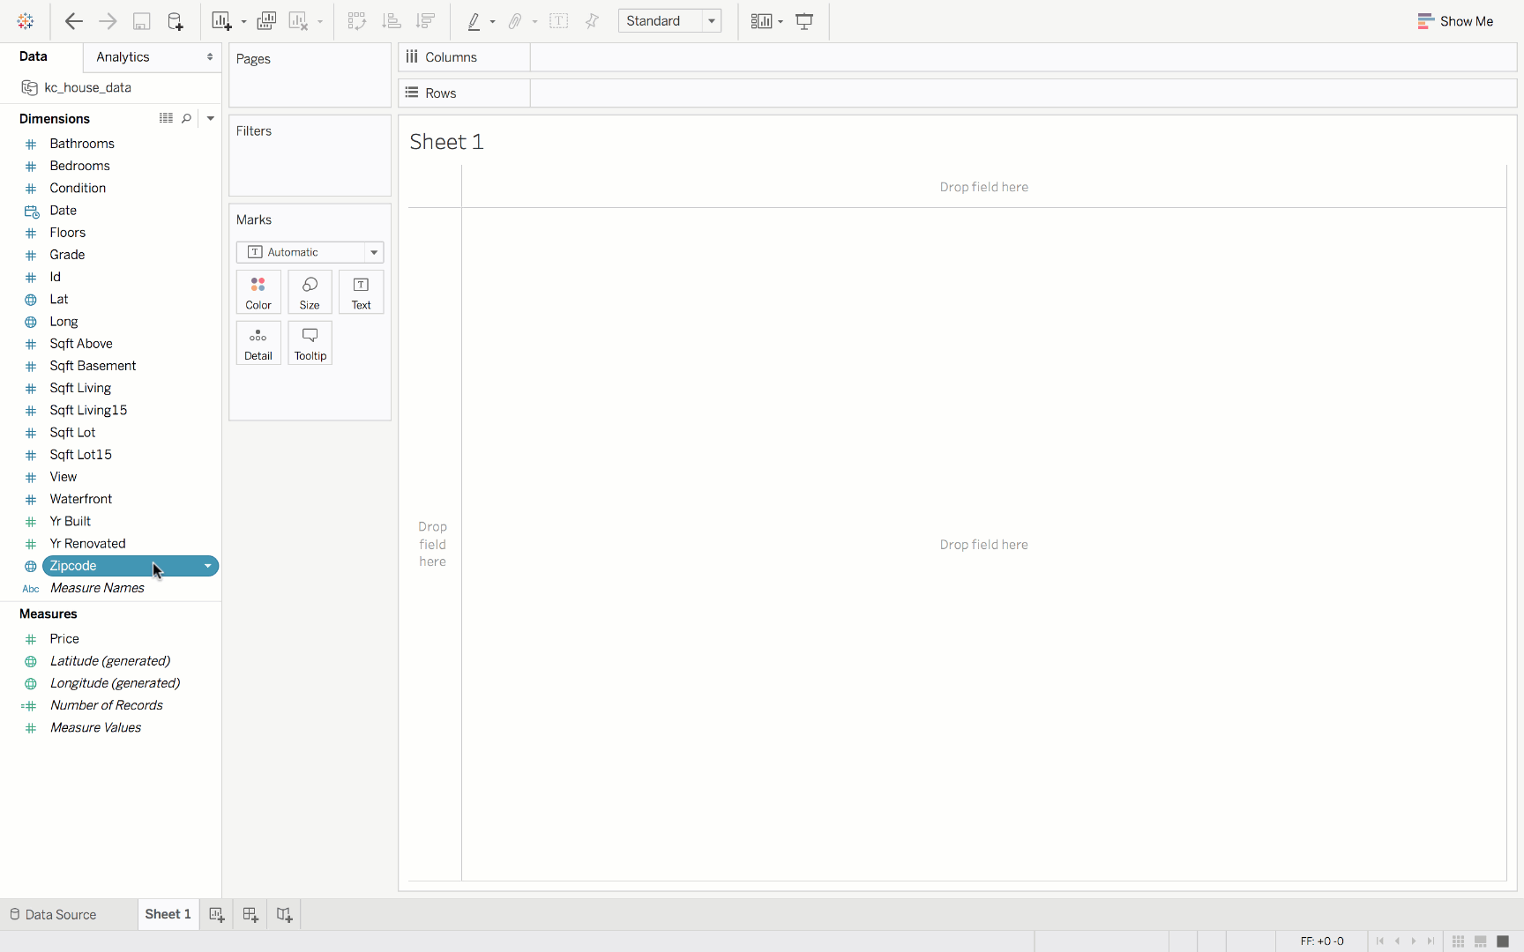1524x952 pixels.
Task: Click the Columns shelf field area
Action: pyautogui.click(x=1023, y=57)
